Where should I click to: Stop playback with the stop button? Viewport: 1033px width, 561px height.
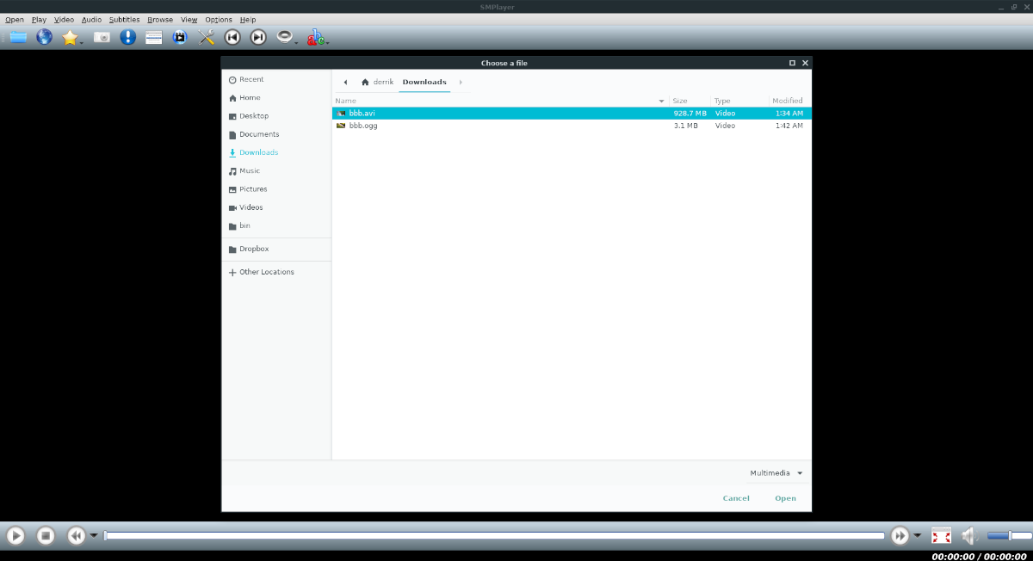pos(45,535)
